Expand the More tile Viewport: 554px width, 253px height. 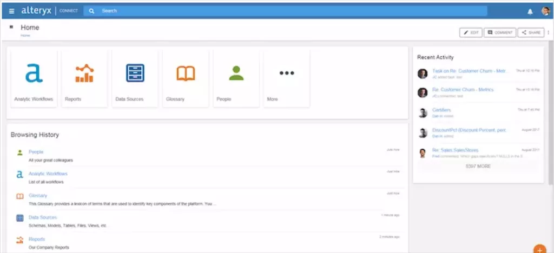pyautogui.click(x=287, y=78)
